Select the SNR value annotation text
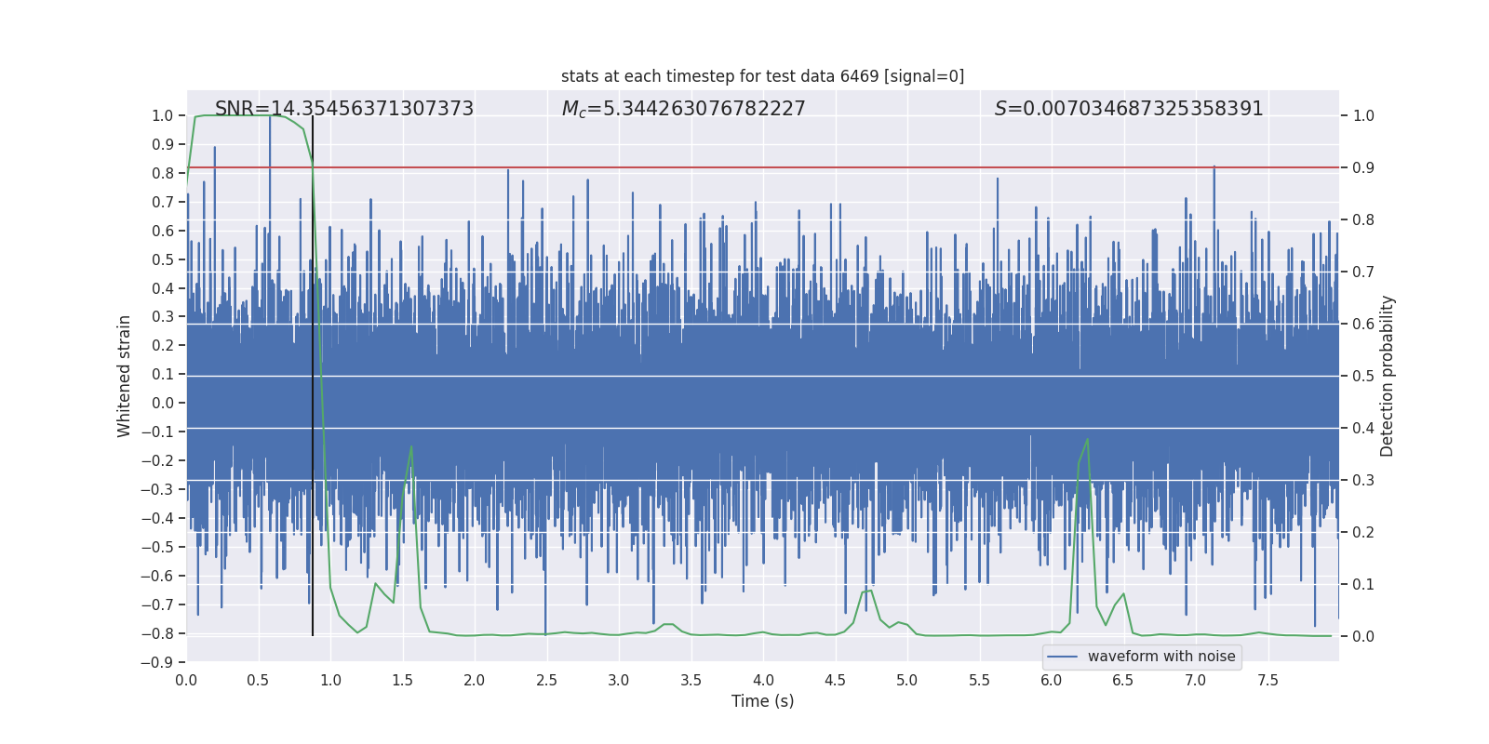The image size is (1489, 744). [344, 109]
